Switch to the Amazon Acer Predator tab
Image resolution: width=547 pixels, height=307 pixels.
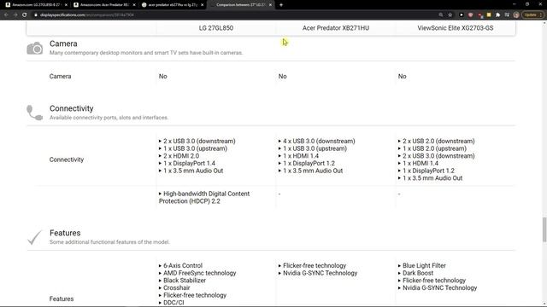(104, 5)
